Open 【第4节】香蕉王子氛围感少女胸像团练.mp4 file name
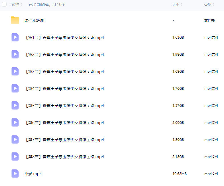Viewport: 224px width, 186px height. [x=64, y=89]
